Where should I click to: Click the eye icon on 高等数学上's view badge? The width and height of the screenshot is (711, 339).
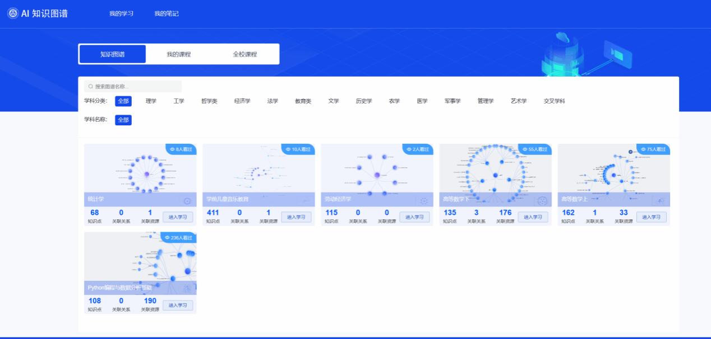[x=643, y=149]
